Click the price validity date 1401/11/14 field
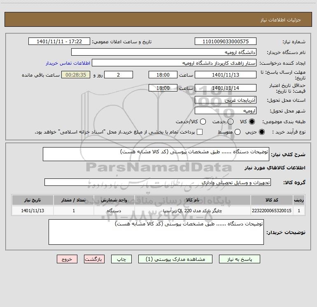The width and height of the screenshot is (317, 307). point(226,88)
